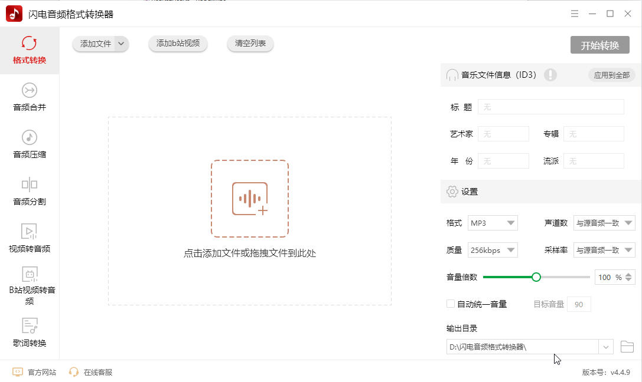Image resolution: width=642 pixels, height=382 pixels.
Task: Decrease 音量倍数 with the down stepper arrow
Action: coord(628,281)
